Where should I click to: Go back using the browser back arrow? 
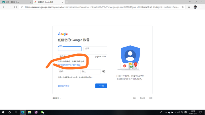click(x=4, y=7)
